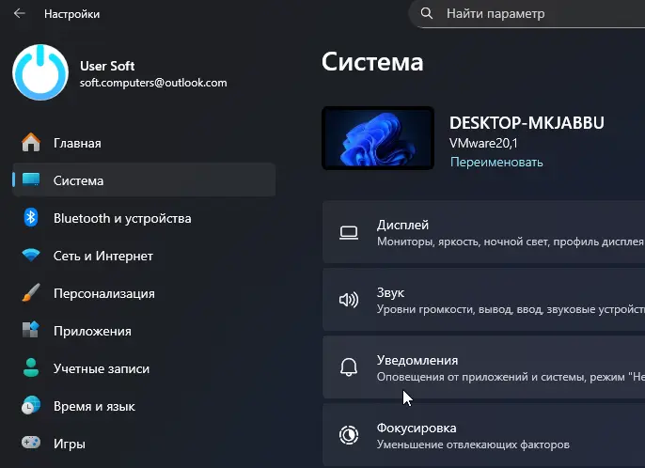This screenshot has height=468, width=645.
Task: Click the search magnifier icon
Action: click(x=428, y=14)
